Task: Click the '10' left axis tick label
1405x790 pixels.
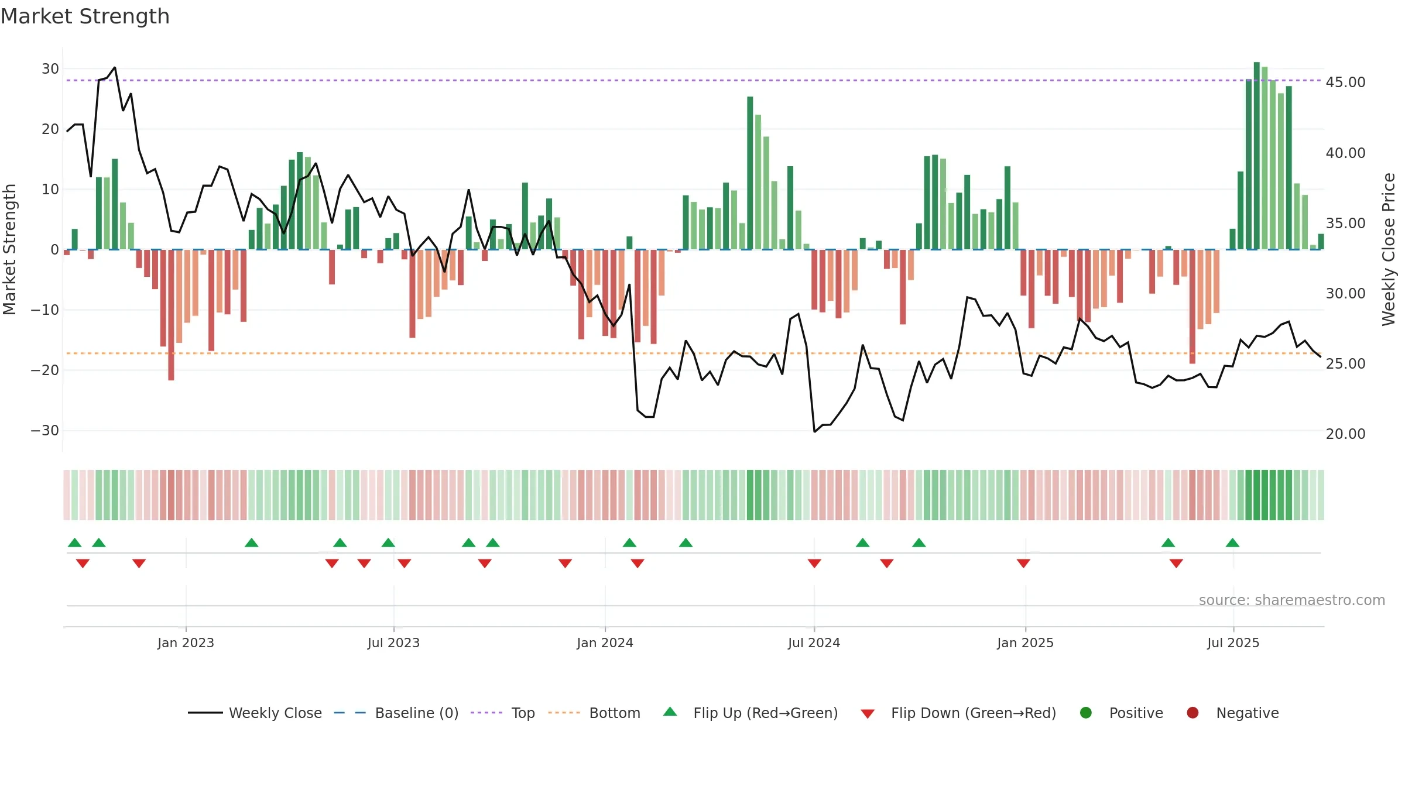Action: click(x=50, y=190)
